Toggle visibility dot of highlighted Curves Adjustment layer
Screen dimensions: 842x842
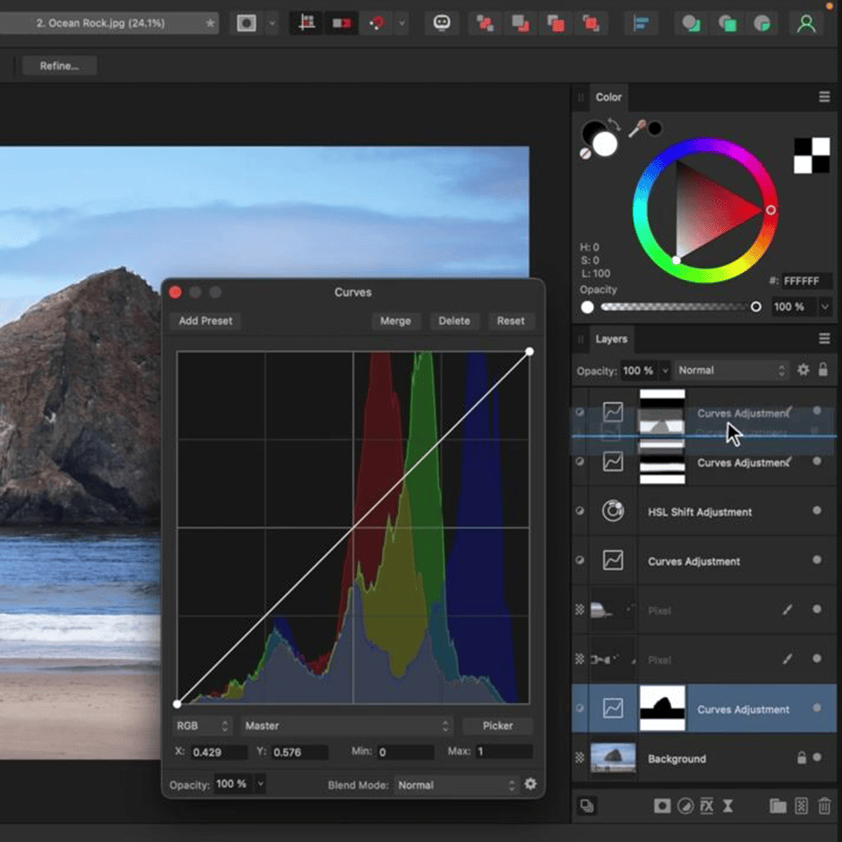pos(817,708)
